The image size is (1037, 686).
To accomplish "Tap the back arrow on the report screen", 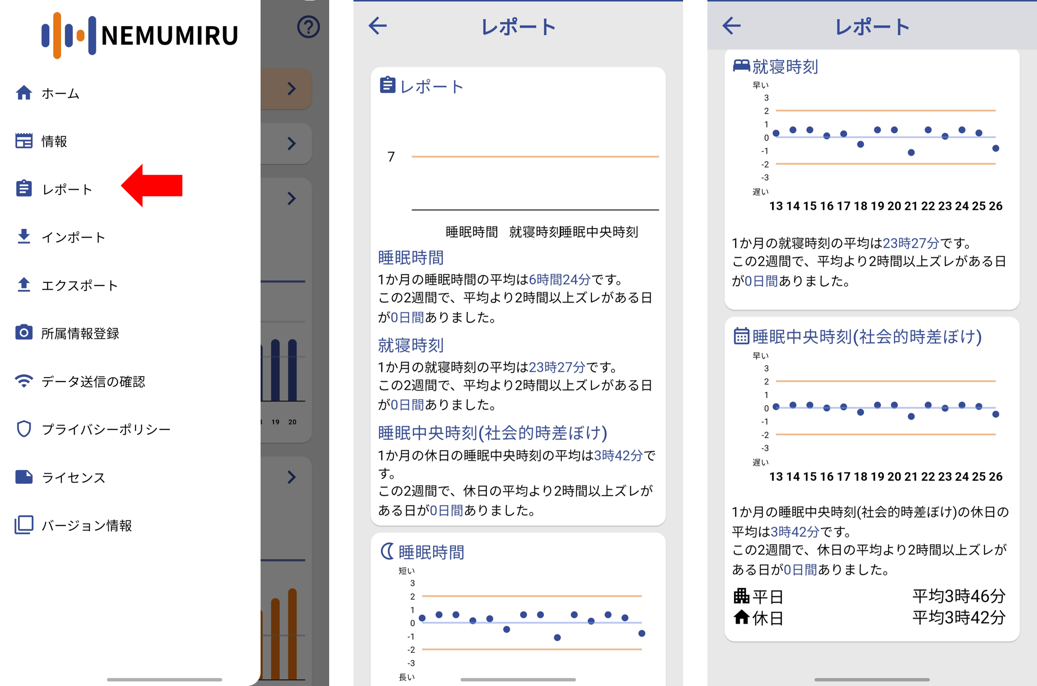I will 378,26.
